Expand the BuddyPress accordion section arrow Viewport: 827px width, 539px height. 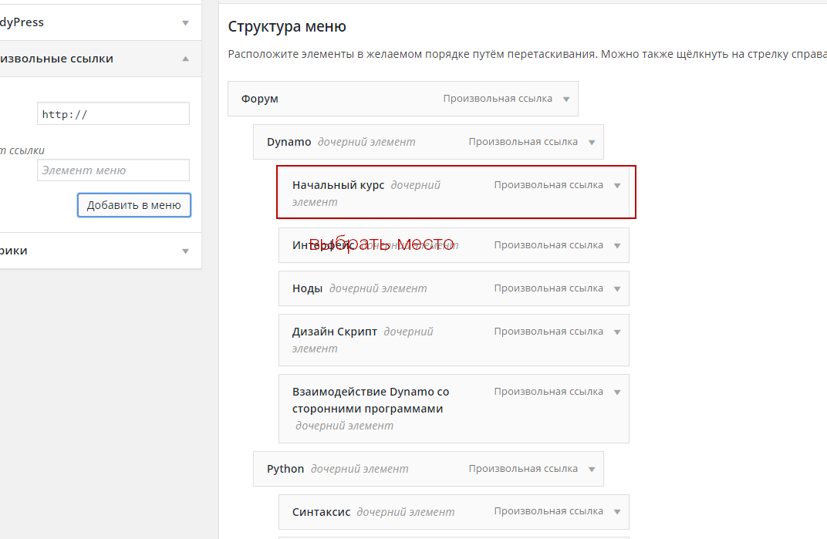[185, 22]
